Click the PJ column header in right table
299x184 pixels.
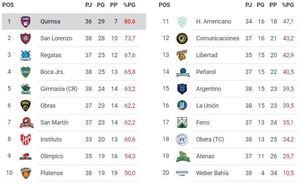coord(249,5)
